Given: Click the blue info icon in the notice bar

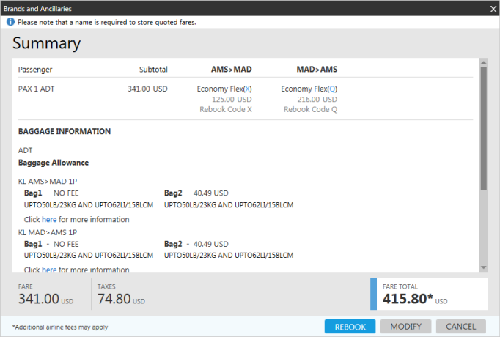Looking at the screenshot, I should click(x=10, y=22).
